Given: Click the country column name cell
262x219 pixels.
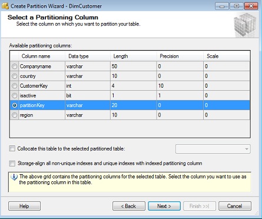Looking at the screenshot, I should pyautogui.click(x=42, y=76).
